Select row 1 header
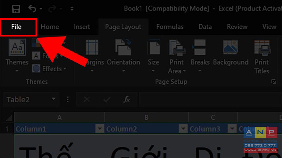The height and width of the screenshot is (158, 282). pyautogui.click(x=7, y=129)
